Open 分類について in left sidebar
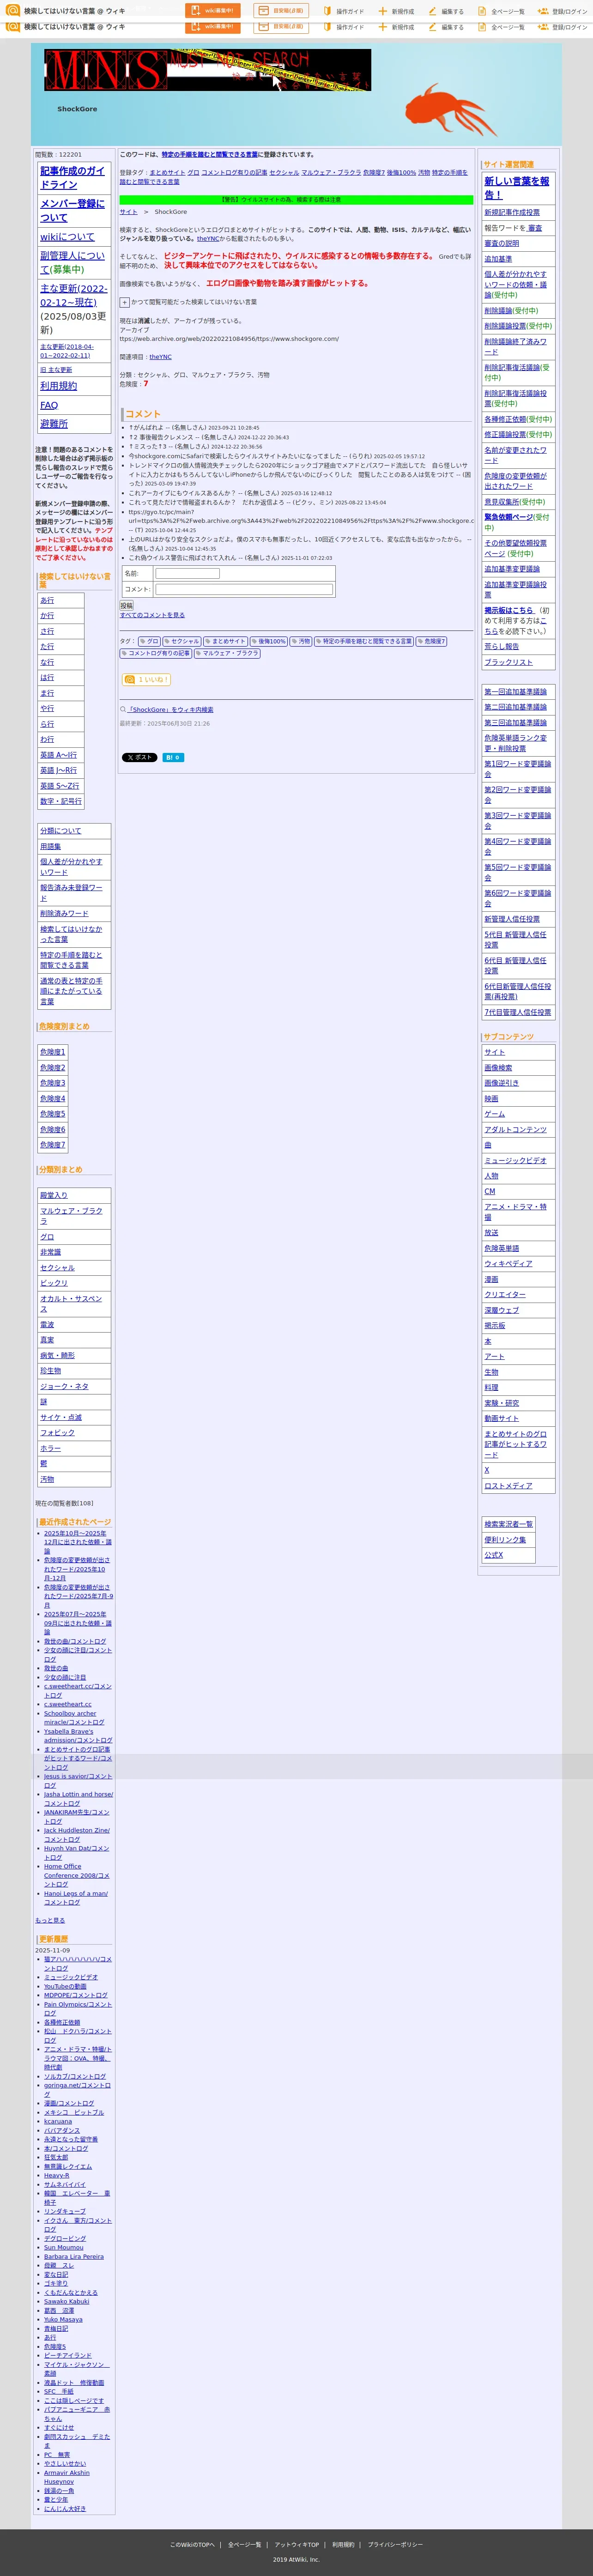 61,831
